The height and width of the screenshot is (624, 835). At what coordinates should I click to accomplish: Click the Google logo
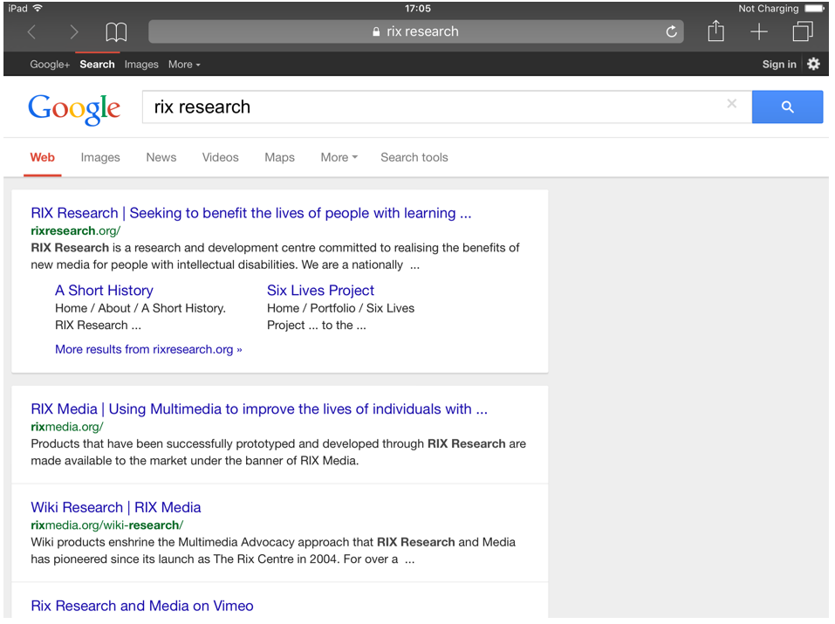tap(74, 109)
